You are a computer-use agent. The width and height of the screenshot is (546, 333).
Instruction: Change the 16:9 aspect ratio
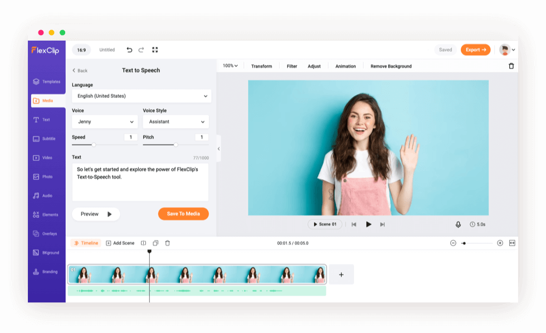coord(81,50)
